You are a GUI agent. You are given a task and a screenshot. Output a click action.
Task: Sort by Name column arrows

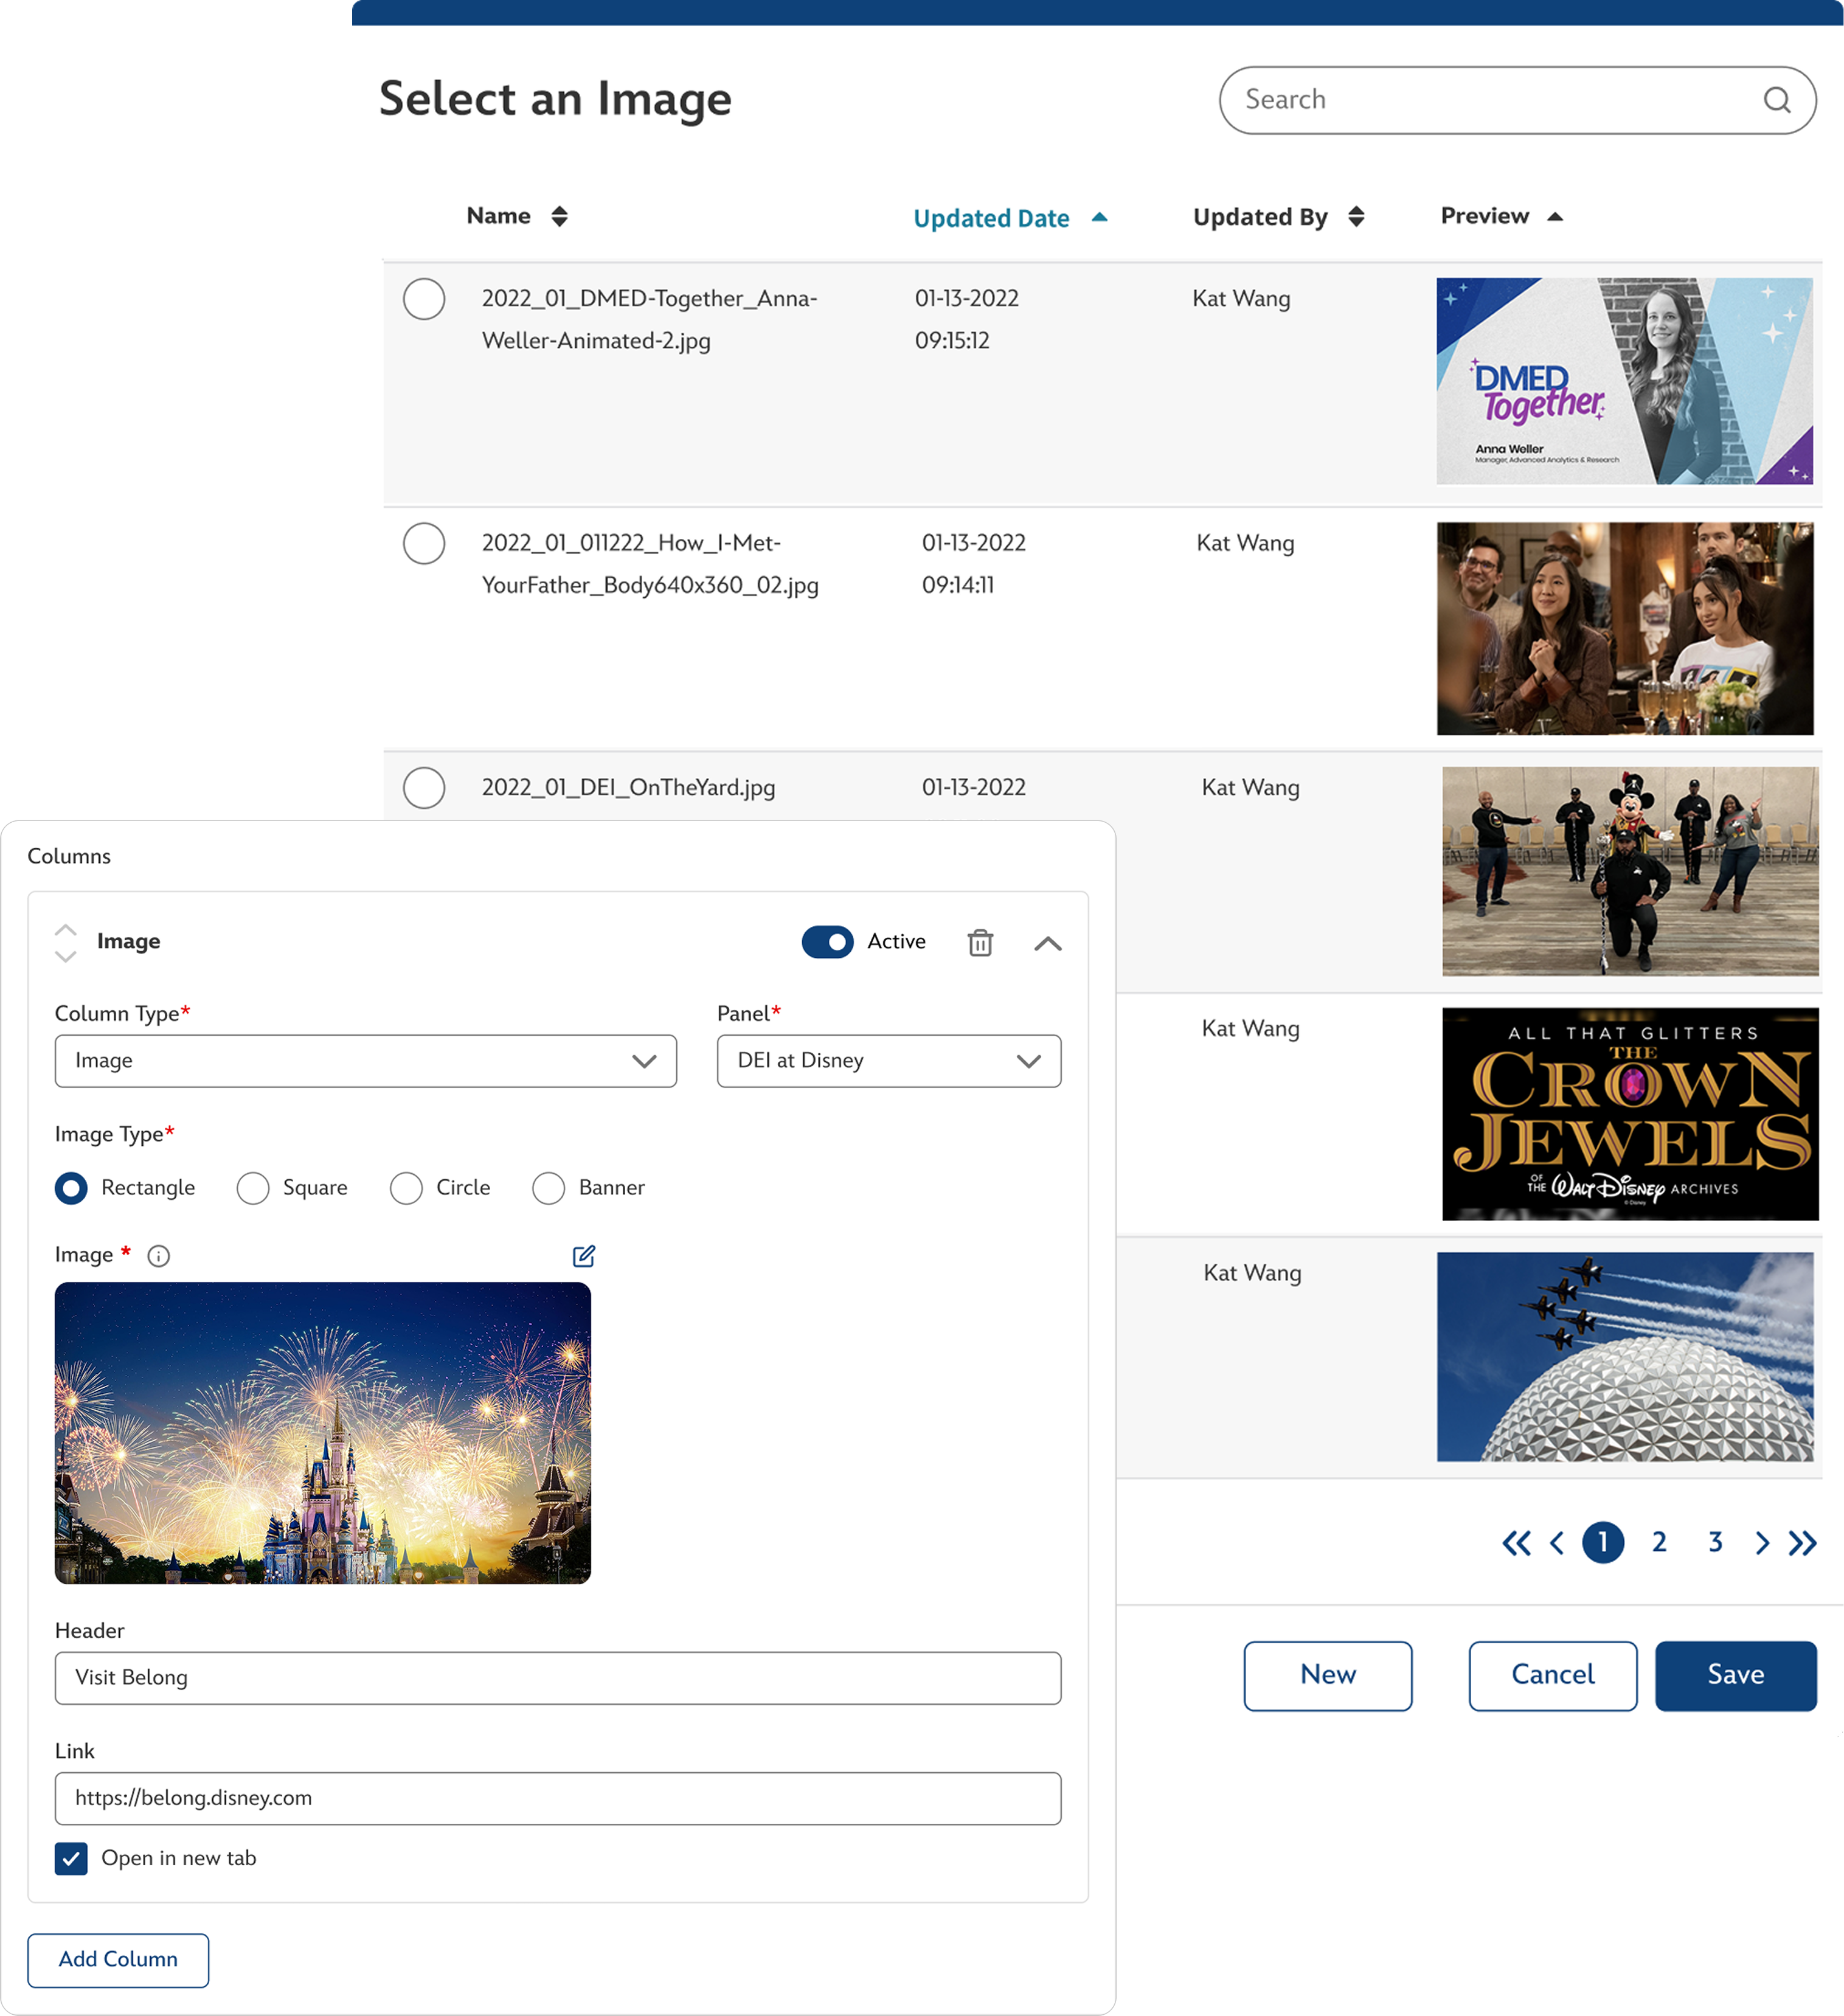(559, 216)
